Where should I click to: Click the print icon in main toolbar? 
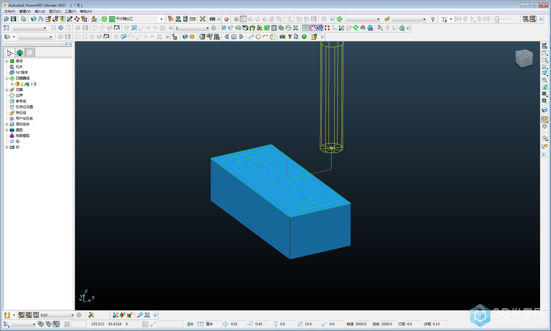point(24,19)
